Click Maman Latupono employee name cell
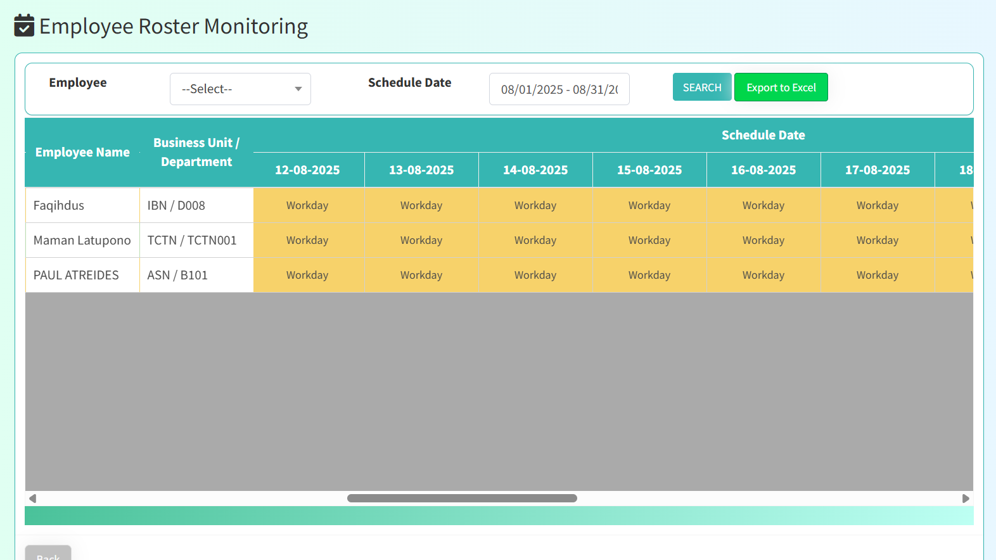 pyautogui.click(x=82, y=241)
